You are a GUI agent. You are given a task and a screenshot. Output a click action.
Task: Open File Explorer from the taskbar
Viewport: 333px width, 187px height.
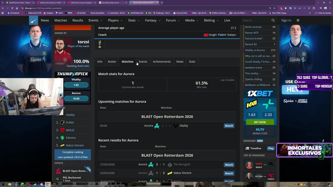(10, 184)
